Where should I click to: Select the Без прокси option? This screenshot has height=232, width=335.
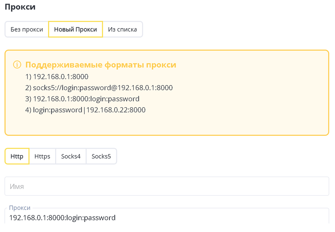27,29
